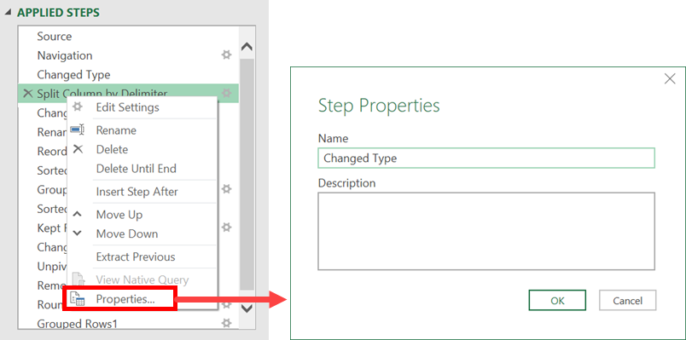Viewport: 686px width, 340px height.
Task: Close the Step Properties dialog
Action: [x=670, y=79]
